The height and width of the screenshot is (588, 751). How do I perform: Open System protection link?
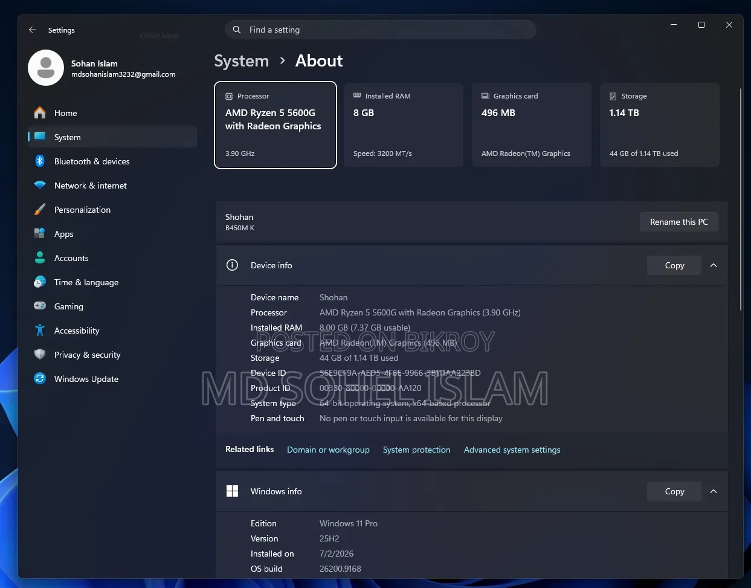point(416,450)
